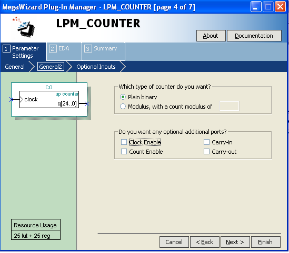Click the count modulus value field
Screen dimensions: 289x253
pos(229,106)
